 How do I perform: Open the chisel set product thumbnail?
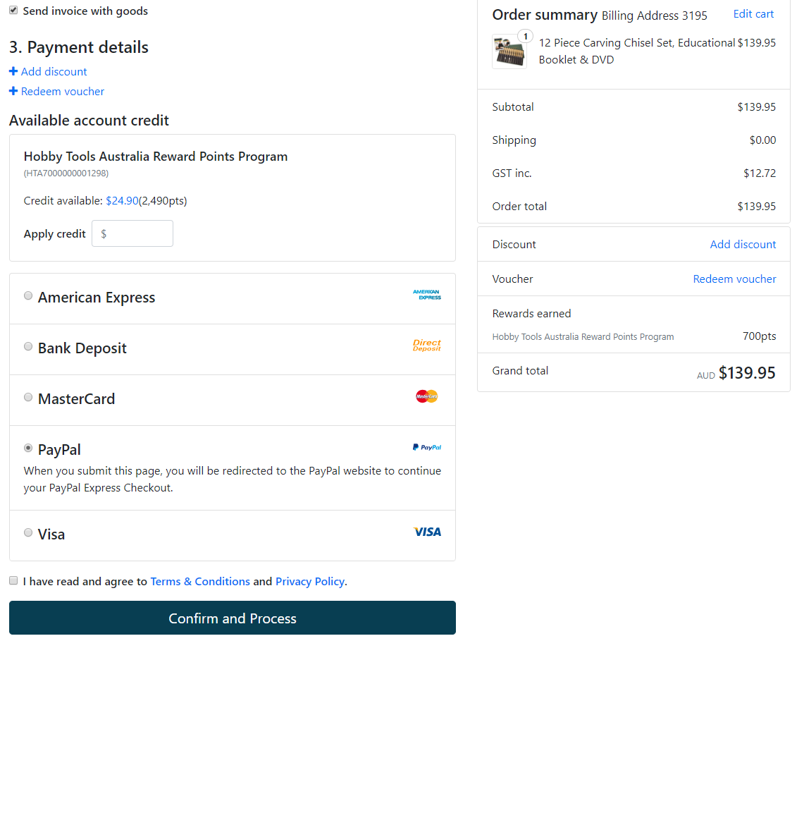point(509,51)
